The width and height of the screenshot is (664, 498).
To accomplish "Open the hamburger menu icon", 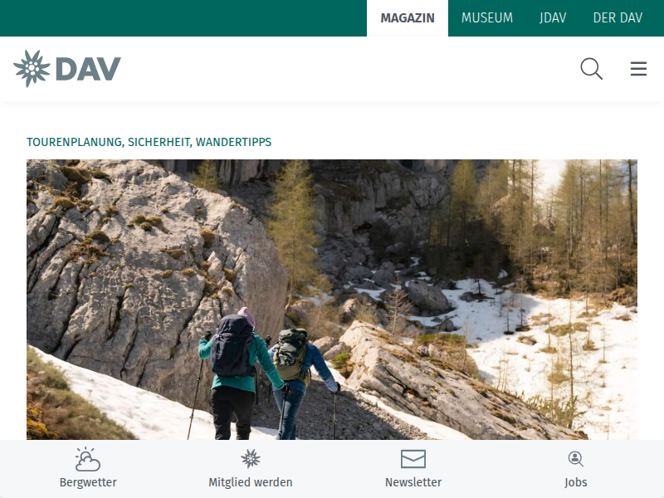I will coord(638,69).
